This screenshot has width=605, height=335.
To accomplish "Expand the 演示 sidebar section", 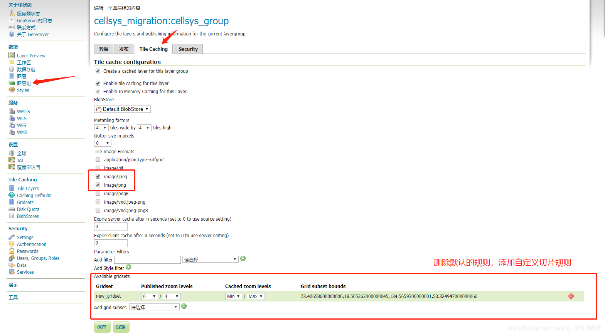I will tap(13, 285).
